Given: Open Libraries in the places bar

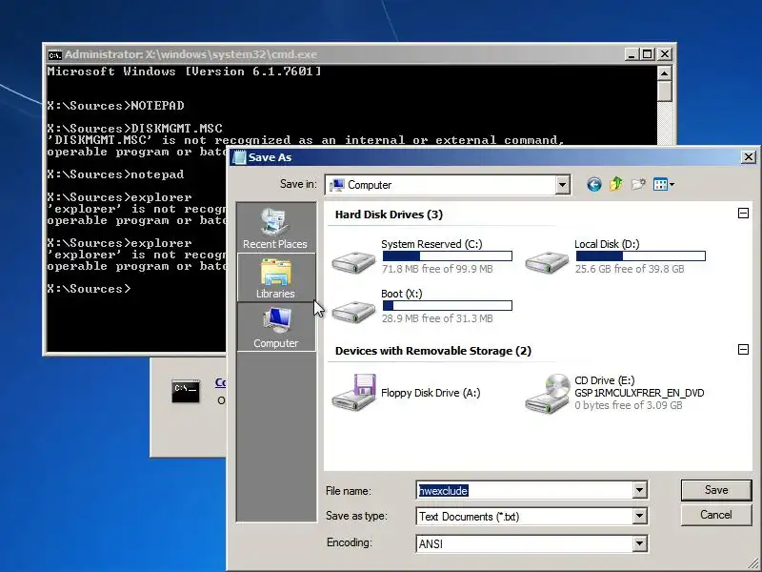Looking at the screenshot, I should pyautogui.click(x=275, y=277).
